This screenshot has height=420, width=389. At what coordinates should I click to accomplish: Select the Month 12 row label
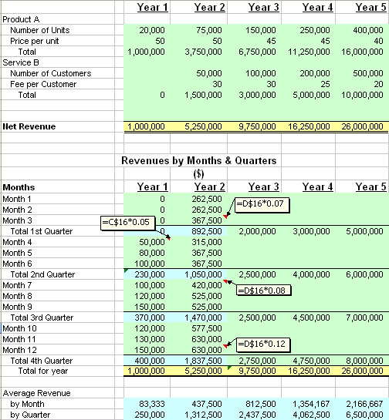click(x=19, y=350)
